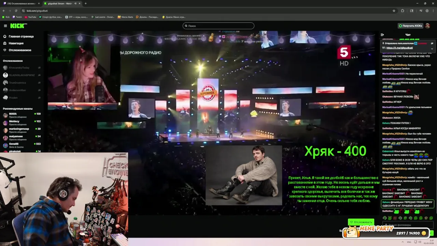Click username Glukozov saying ЖИЗА
This screenshot has width=437, height=246.
[387, 118]
